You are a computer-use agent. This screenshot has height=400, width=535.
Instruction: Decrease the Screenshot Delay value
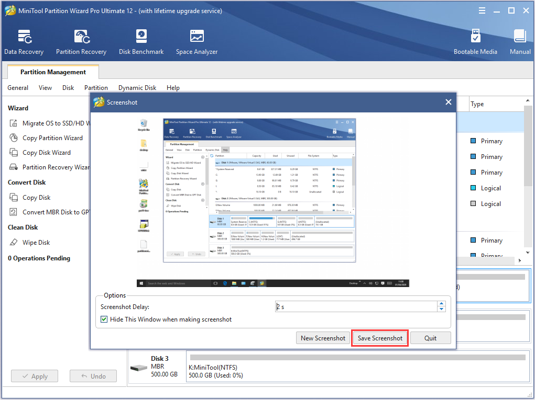click(x=441, y=309)
